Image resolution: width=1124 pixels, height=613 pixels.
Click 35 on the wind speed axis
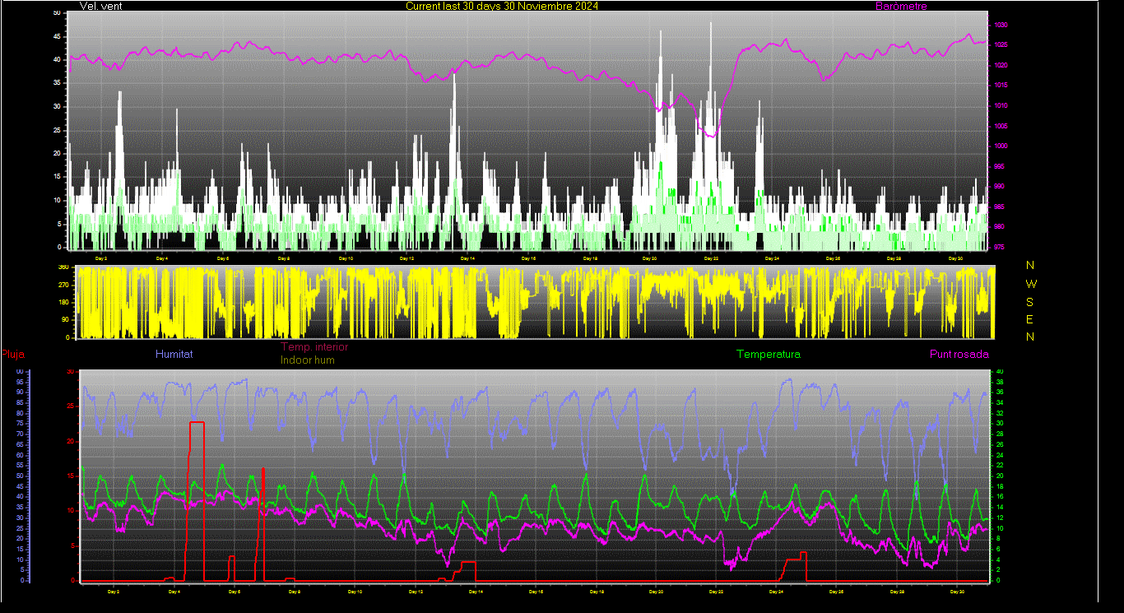click(56, 83)
